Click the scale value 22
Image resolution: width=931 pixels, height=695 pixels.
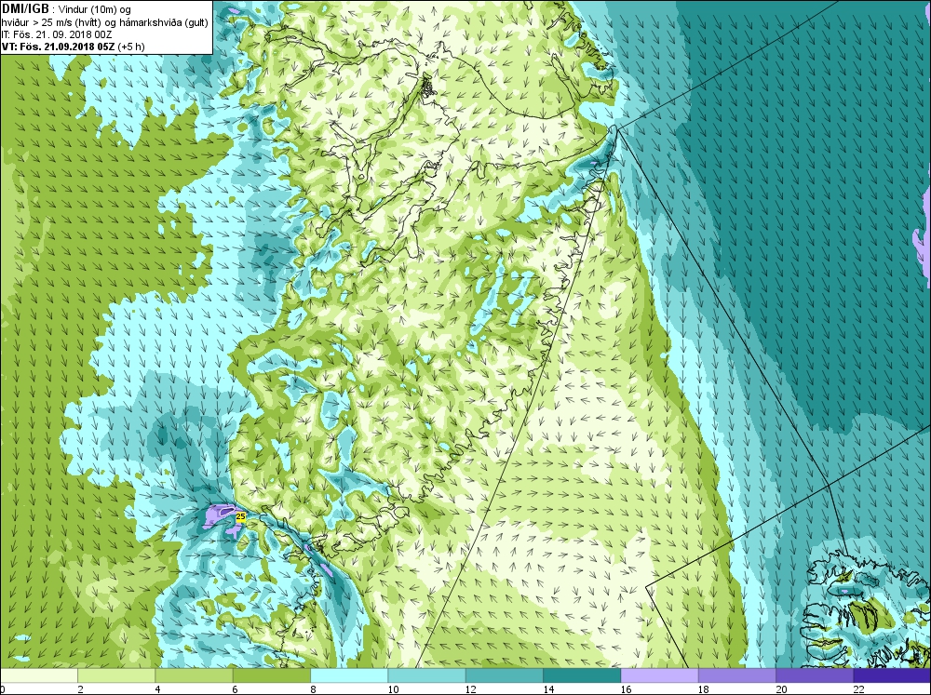tap(858, 689)
